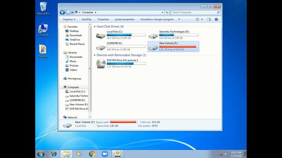Click Properties in the toolbar
This screenshot has width=282, height=158.
[103, 19]
